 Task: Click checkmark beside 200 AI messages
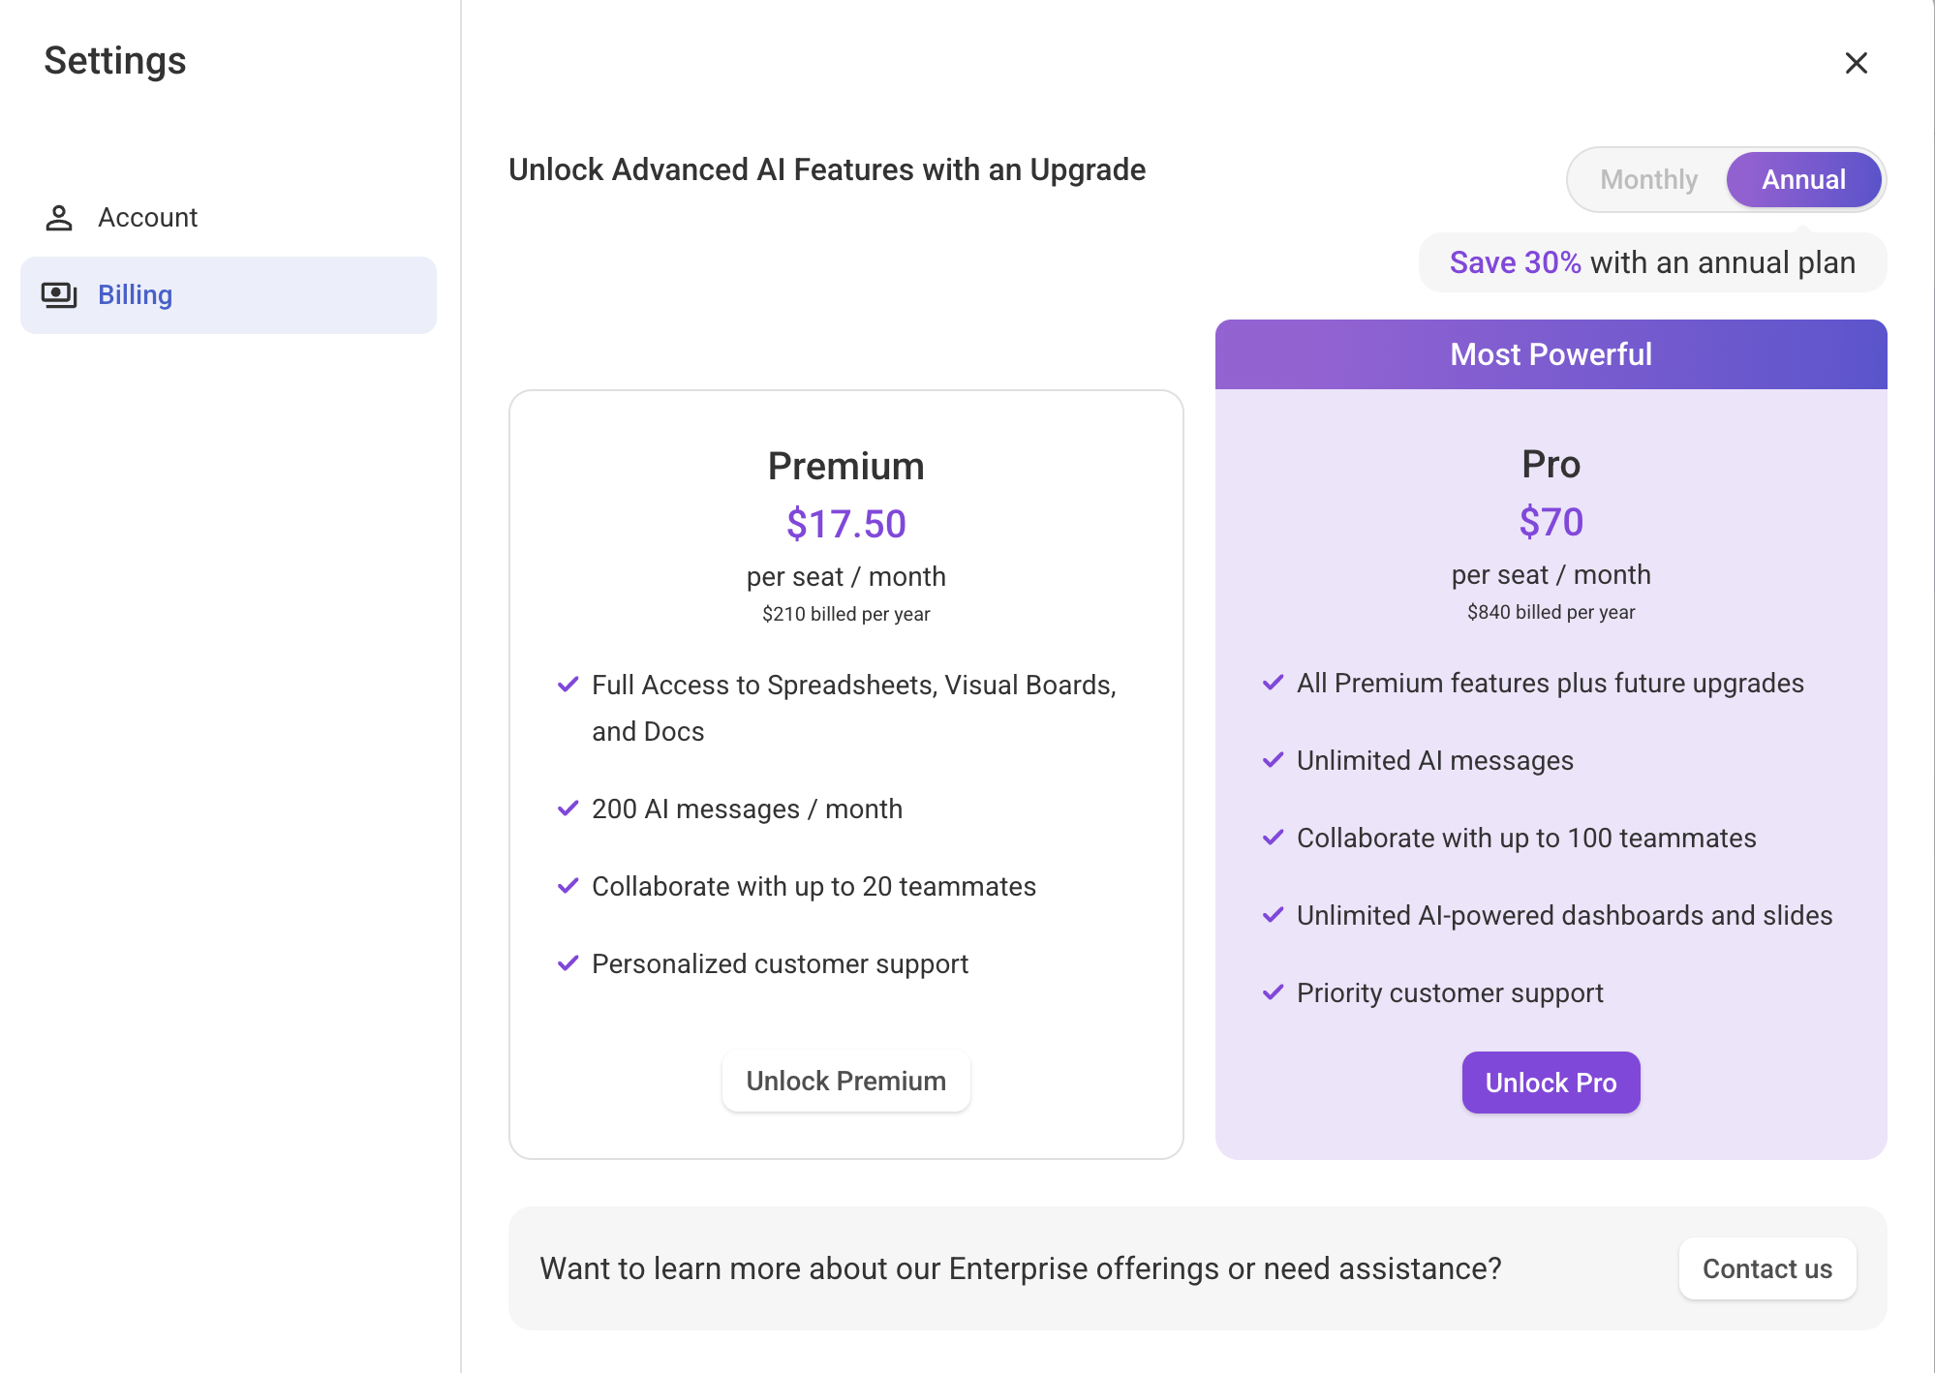tap(568, 809)
